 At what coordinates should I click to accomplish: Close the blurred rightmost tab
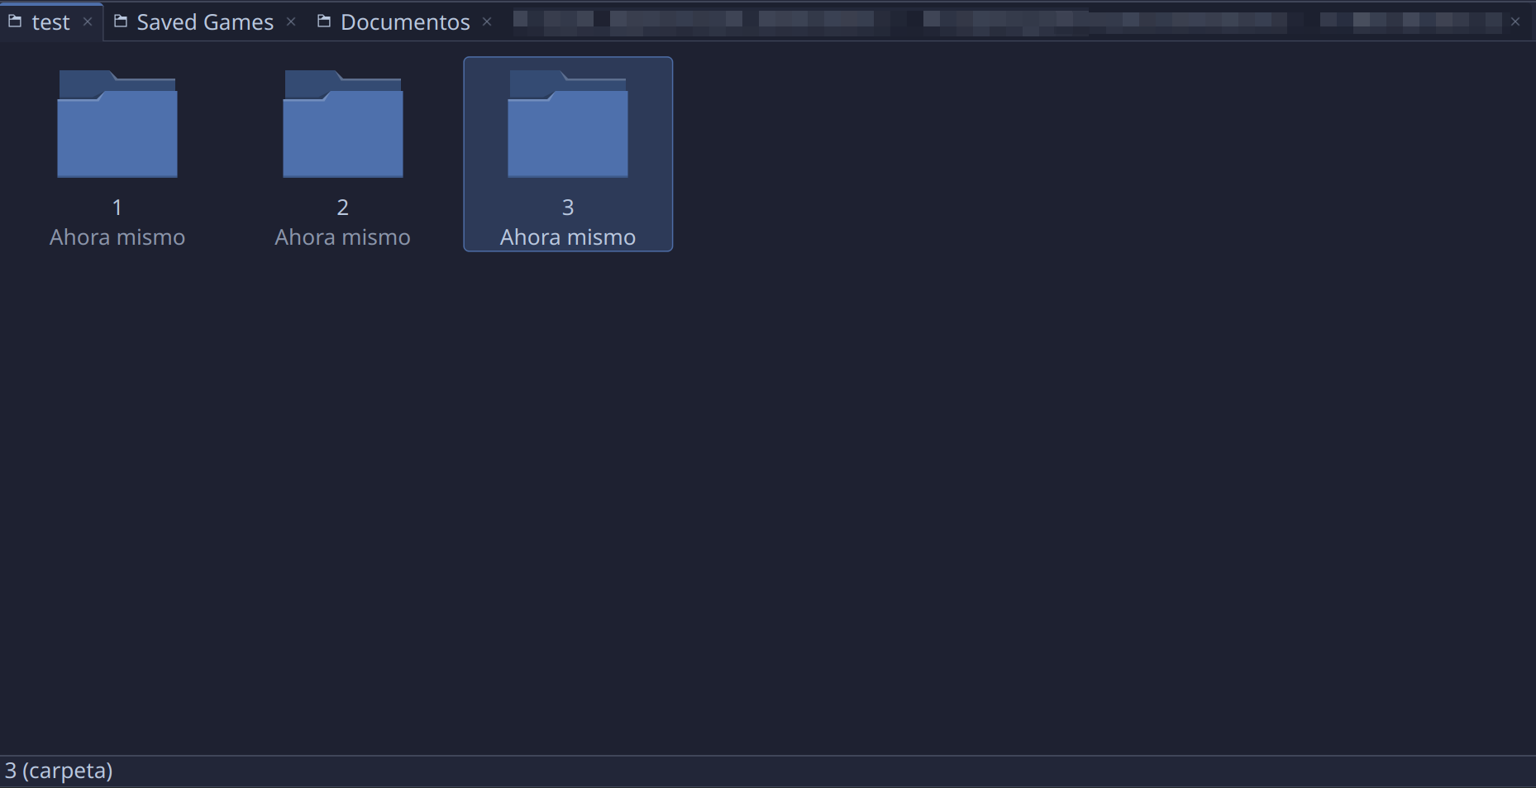tap(1515, 21)
